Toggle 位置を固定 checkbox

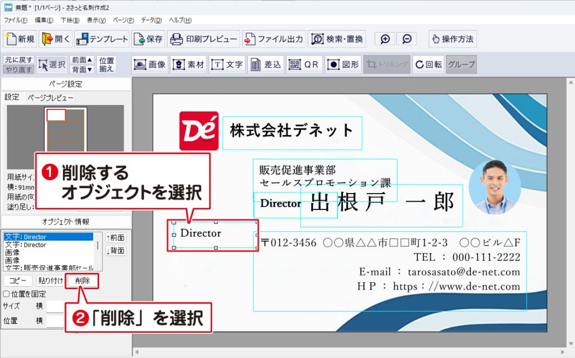(6, 294)
